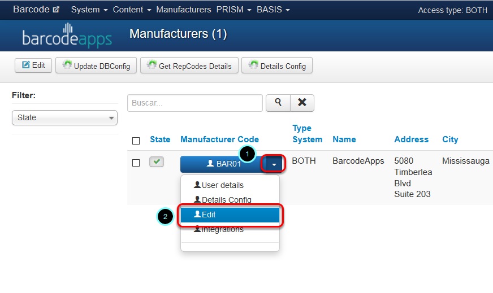The image size is (493, 293).
Task: Sort by Address column header
Action: (x=411, y=139)
